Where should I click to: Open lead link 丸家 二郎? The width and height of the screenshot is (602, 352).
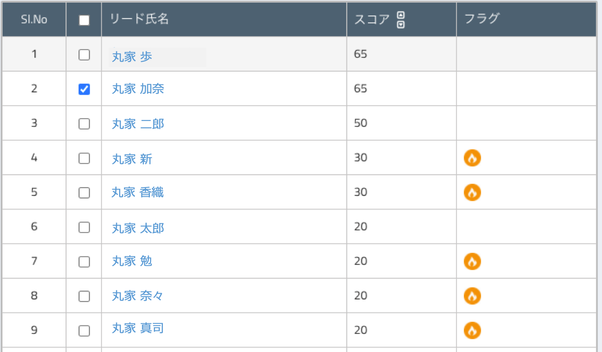[x=138, y=123]
